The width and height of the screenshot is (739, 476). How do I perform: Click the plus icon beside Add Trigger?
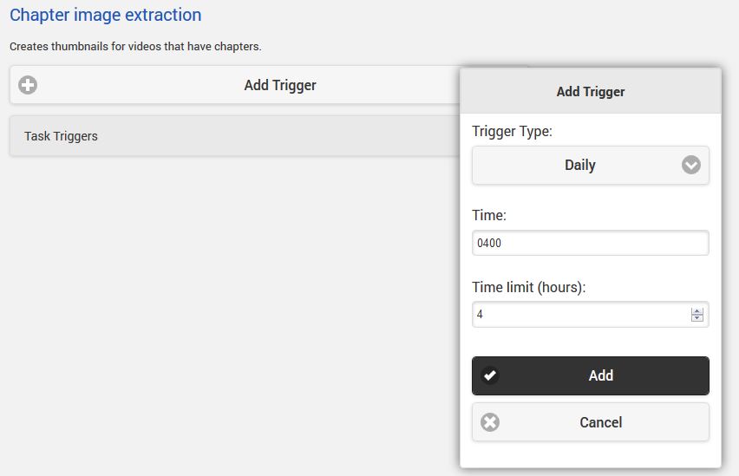(x=28, y=85)
